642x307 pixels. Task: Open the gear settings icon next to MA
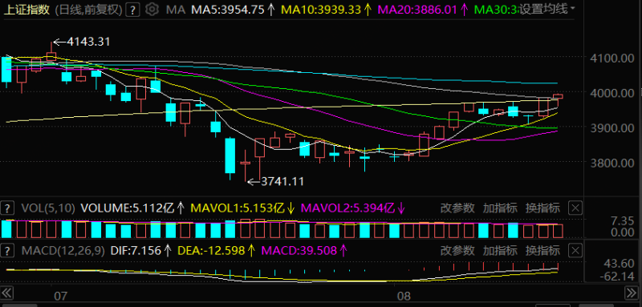click(152, 10)
